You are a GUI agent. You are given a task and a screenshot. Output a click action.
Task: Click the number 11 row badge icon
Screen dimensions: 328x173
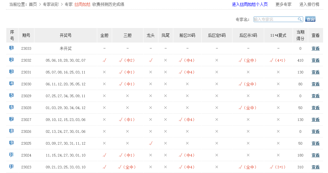point(12,167)
